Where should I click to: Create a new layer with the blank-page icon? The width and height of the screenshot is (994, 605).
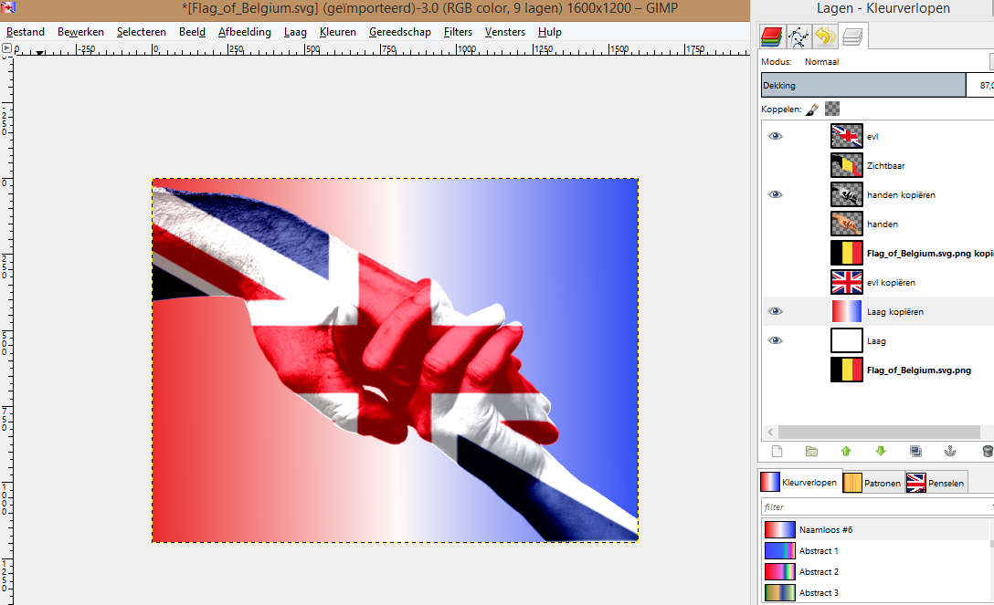pyautogui.click(x=777, y=451)
